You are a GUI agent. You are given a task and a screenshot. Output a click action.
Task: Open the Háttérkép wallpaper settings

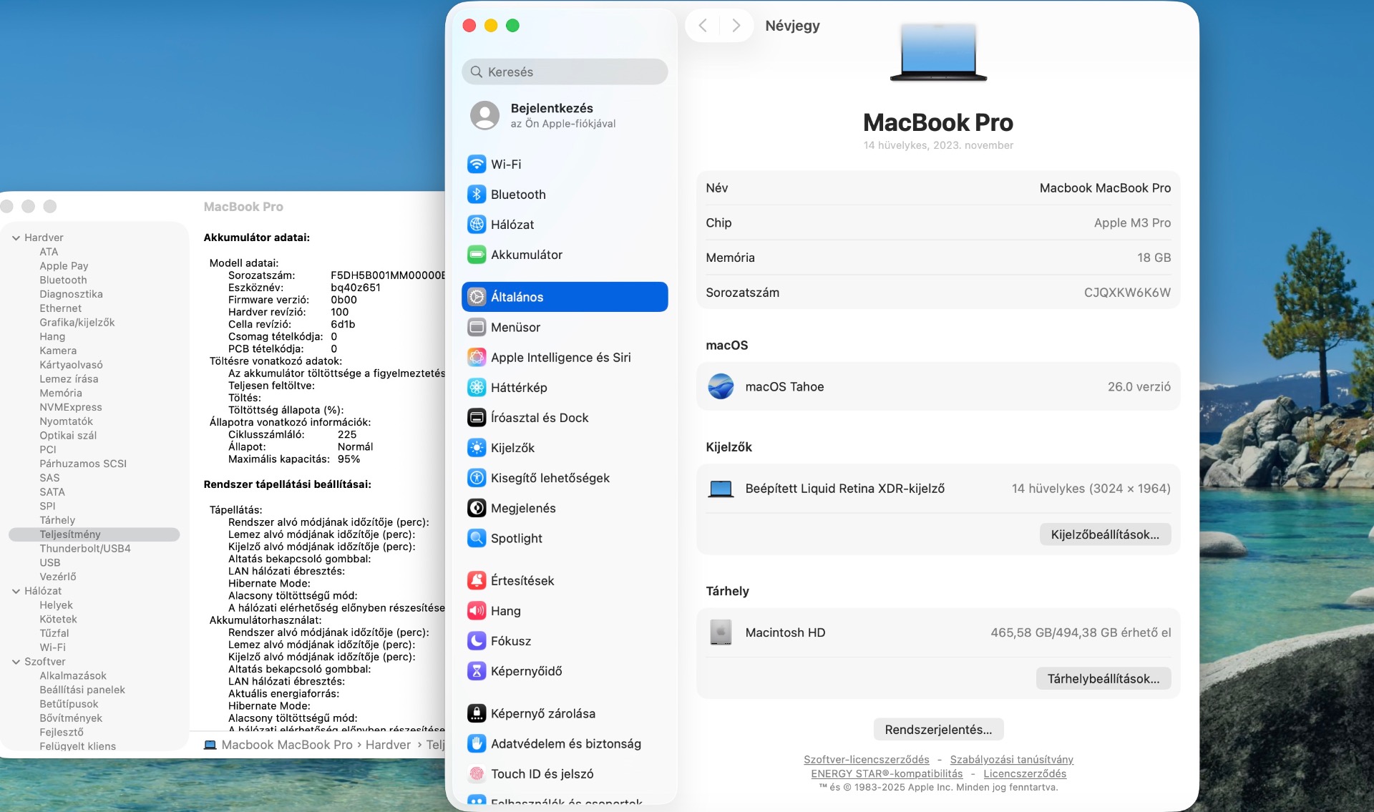[565, 387]
